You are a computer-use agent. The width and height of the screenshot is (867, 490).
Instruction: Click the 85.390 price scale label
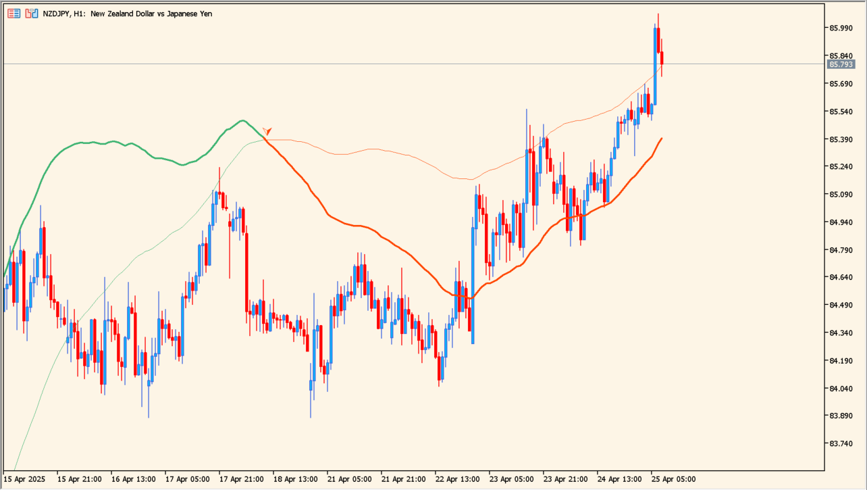(841, 139)
